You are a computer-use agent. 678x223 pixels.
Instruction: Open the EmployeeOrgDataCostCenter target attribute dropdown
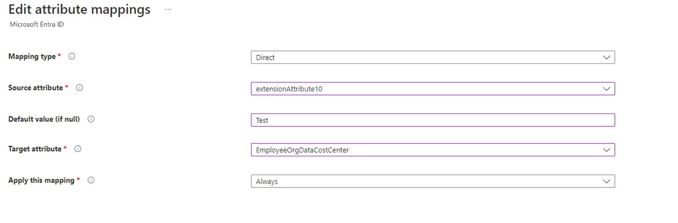click(433, 150)
